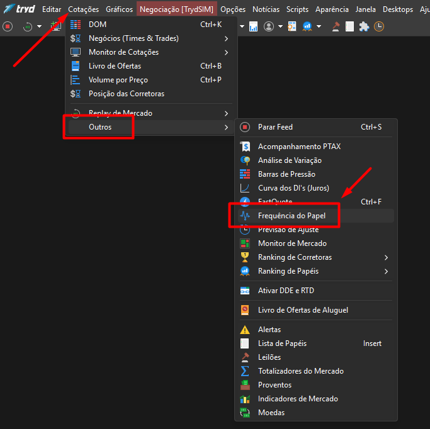Screen dimensions: 430x429
Task: Open the Gráficos menu
Action: 119,9
